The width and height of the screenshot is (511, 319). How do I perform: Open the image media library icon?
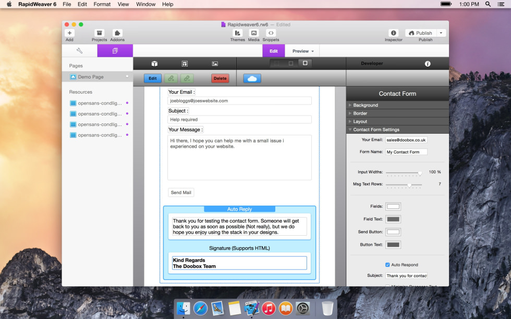[x=215, y=63]
